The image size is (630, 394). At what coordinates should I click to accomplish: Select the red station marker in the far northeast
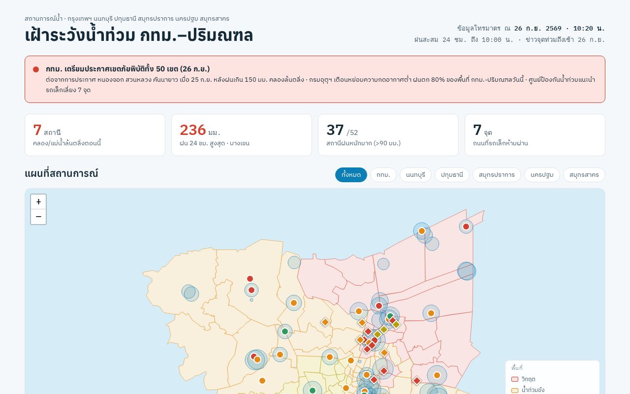click(x=466, y=227)
